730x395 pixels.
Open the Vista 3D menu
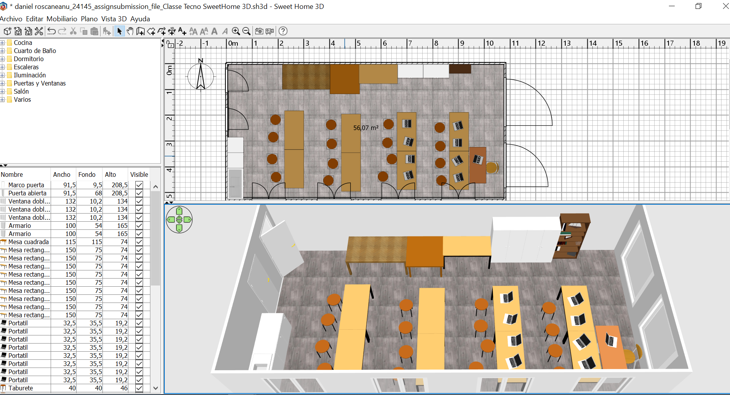[x=114, y=19]
